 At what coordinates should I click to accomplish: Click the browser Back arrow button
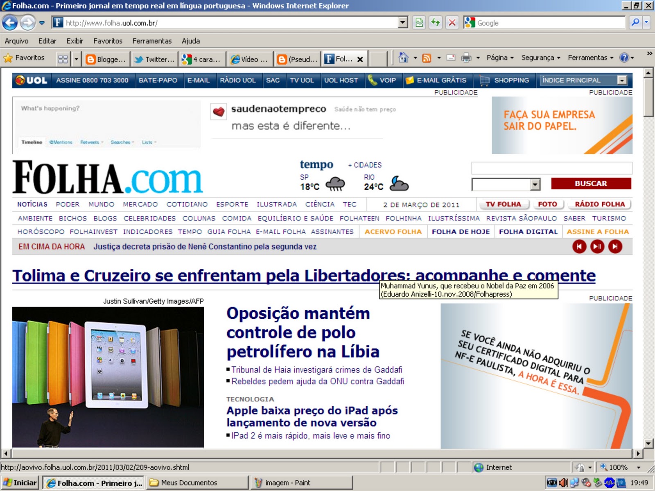pyautogui.click(x=10, y=23)
